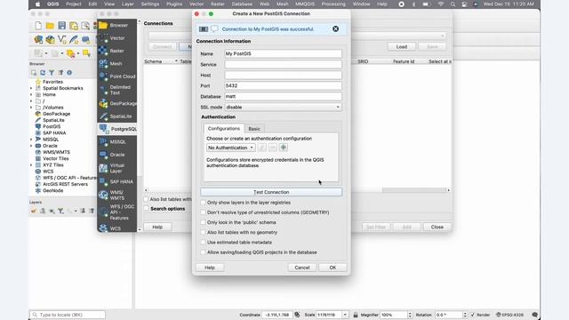This screenshot has height=320, width=569.
Task: Select the Browser source in Data Source Manager
Action: click(x=117, y=26)
